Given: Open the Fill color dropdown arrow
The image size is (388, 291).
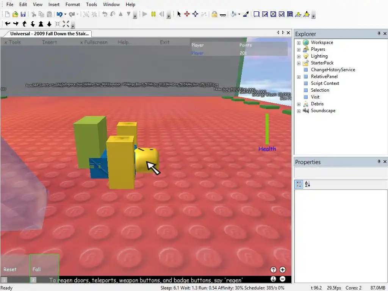Looking at the screenshot, I should point(239,14).
